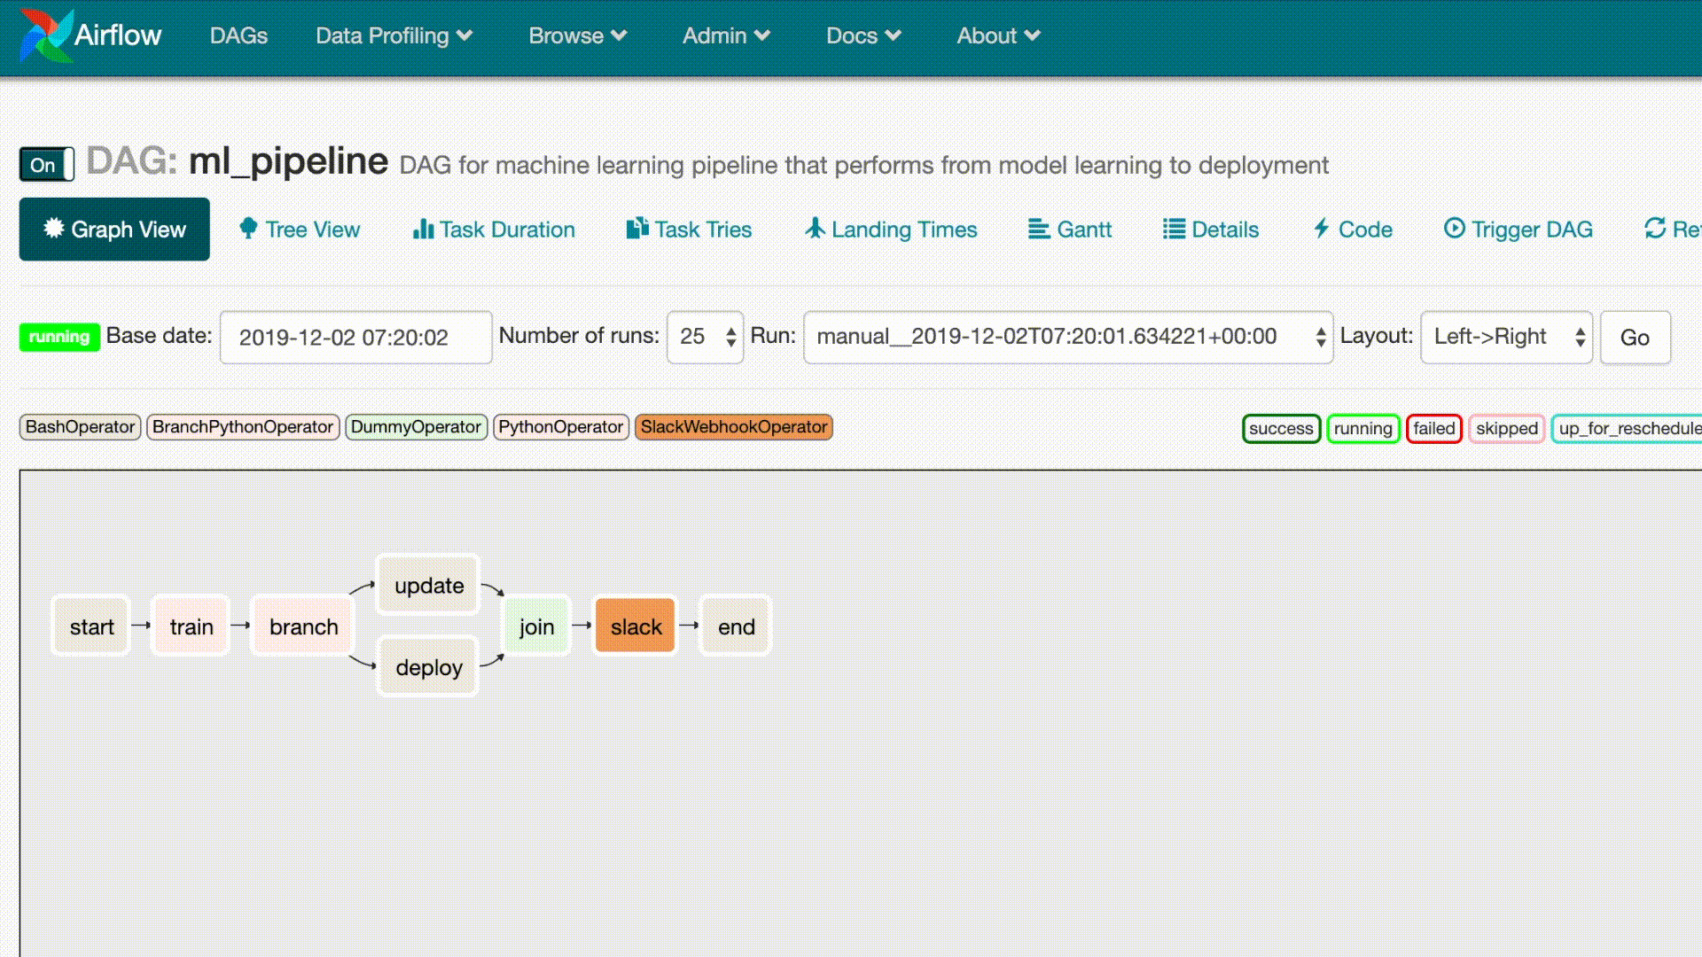1702x957 pixels.
Task: Click the Refresh arrows icon
Action: click(x=1654, y=229)
